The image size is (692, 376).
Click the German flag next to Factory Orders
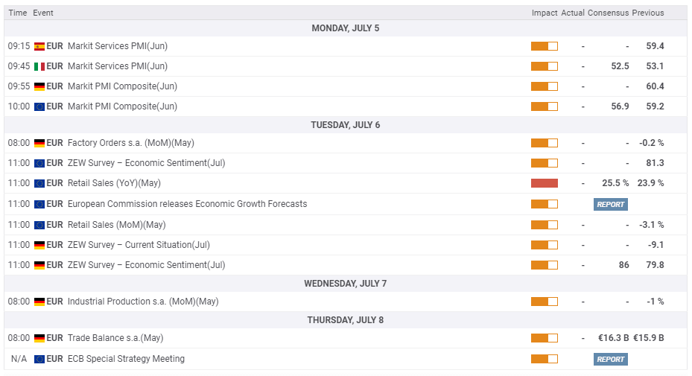click(39, 143)
